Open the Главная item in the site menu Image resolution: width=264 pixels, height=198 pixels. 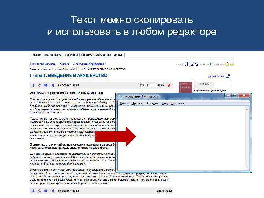pyautogui.click(x=36, y=55)
